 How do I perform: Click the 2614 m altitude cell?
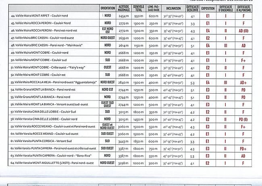point(124,46)
